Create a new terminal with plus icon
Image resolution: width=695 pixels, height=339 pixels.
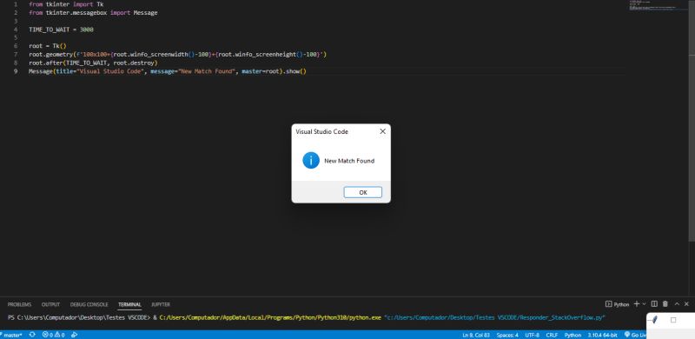click(637, 304)
